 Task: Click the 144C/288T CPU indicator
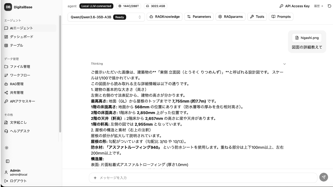point(129,6)
